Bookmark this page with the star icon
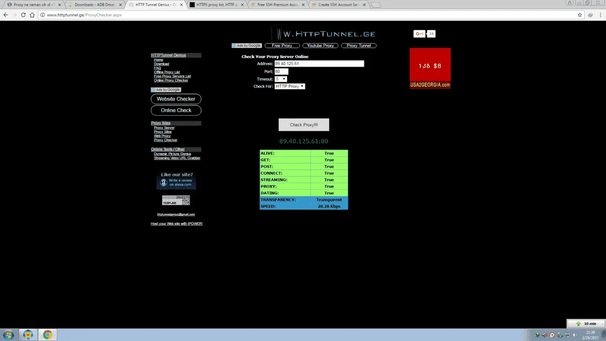 pos(580,15)
